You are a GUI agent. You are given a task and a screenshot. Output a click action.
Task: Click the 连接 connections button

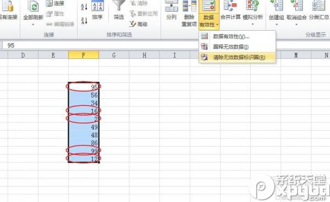(x=55, y=3)
